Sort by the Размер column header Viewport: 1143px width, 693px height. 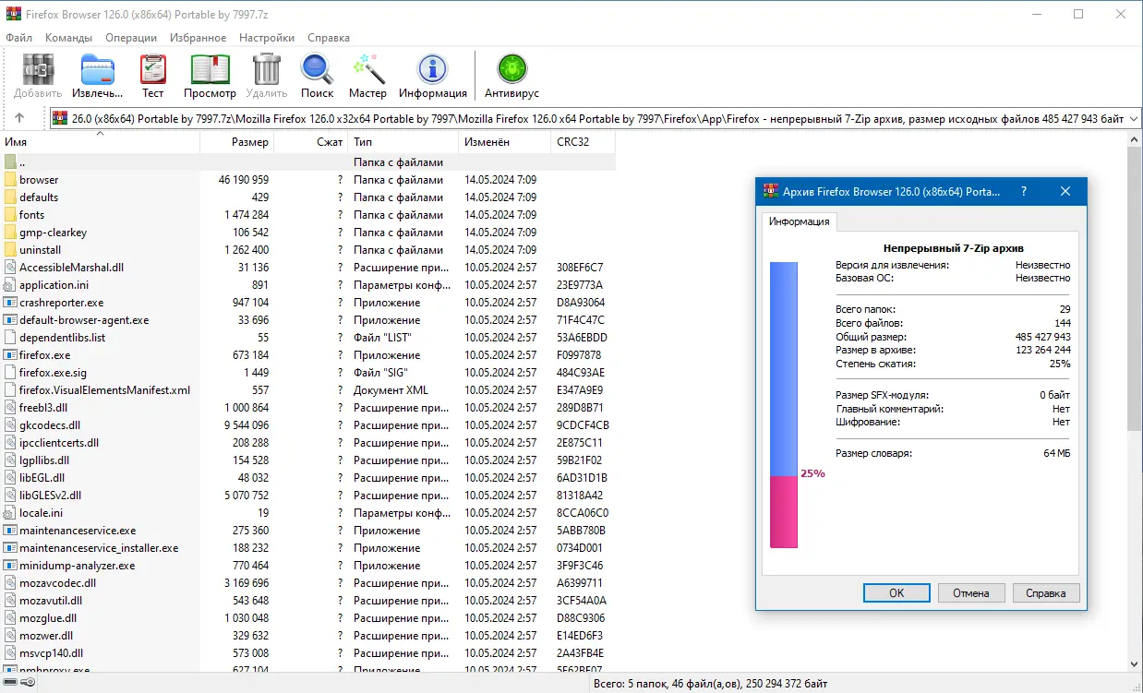[237, 142]
